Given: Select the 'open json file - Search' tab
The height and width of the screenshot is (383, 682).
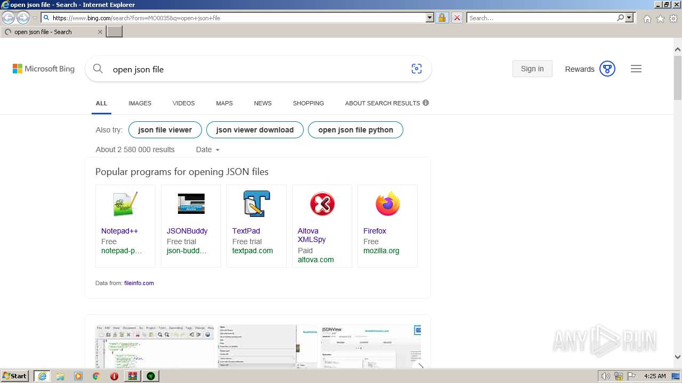Looking at the screenshot, I should point(53,32).
